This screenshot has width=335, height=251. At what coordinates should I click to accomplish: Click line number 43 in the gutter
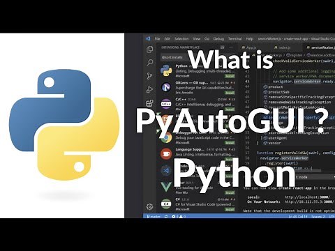pyautogui.click(x=247, y=82)
